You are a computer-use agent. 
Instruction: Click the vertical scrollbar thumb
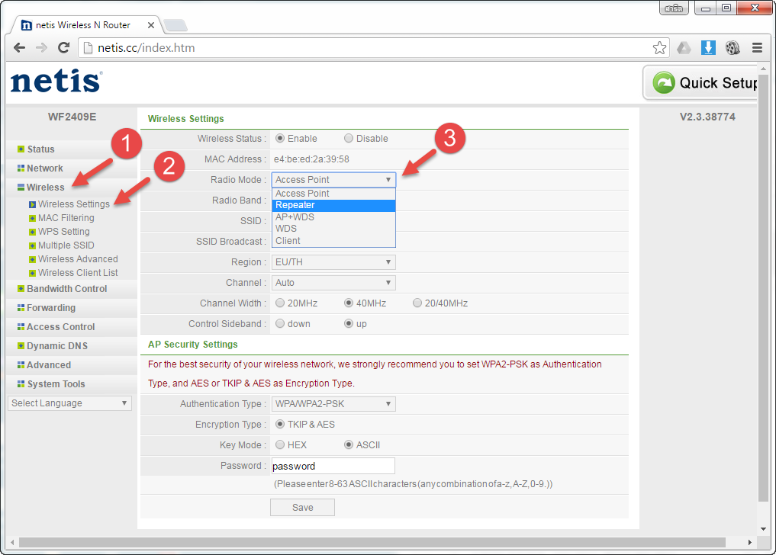(x=764, y=288)
